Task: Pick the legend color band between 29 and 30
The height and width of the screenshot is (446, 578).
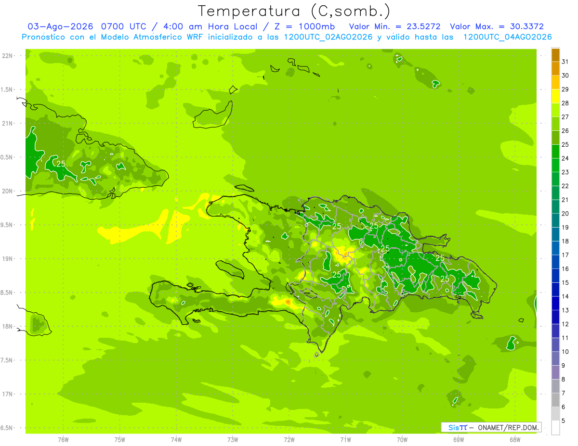Action: 555,82
